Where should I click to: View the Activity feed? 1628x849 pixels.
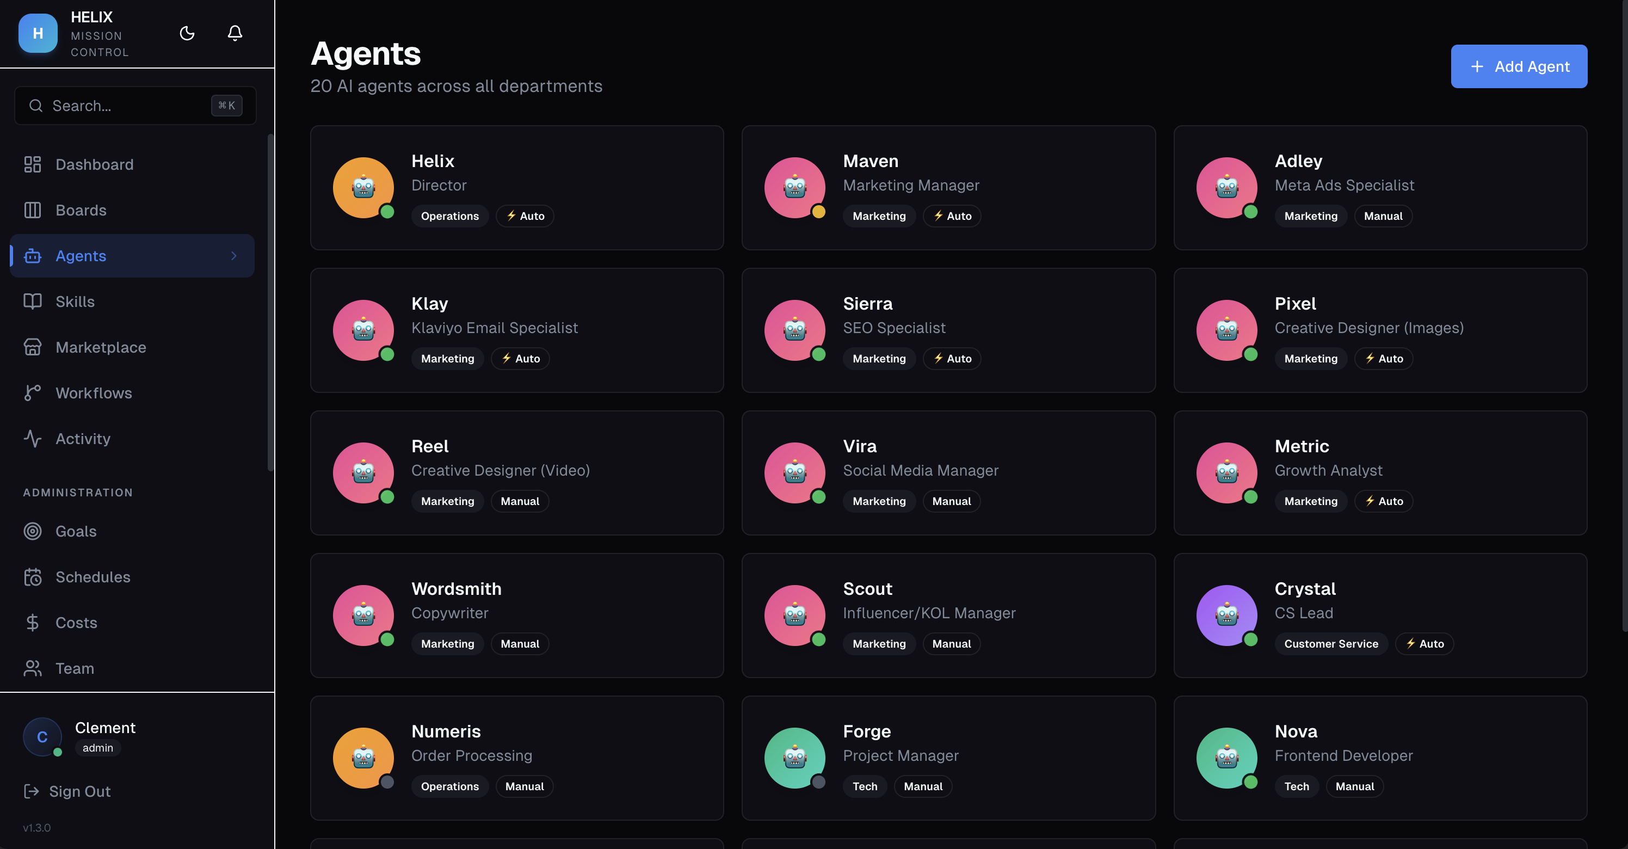point(83,438)
